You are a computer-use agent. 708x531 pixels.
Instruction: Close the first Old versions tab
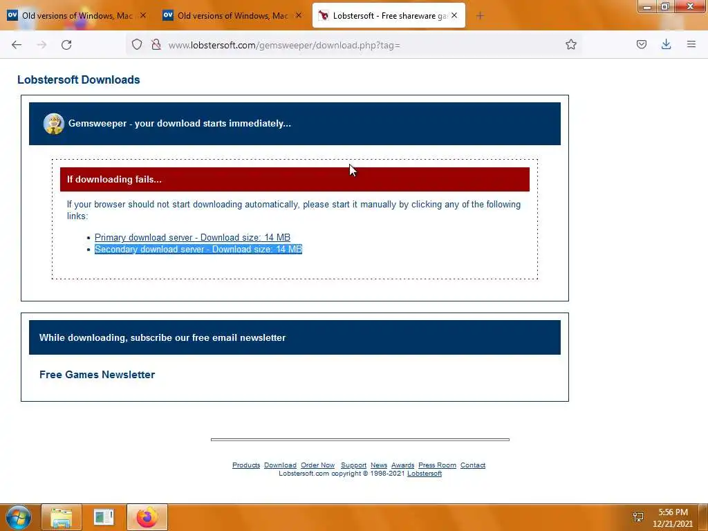click(143, 15)
